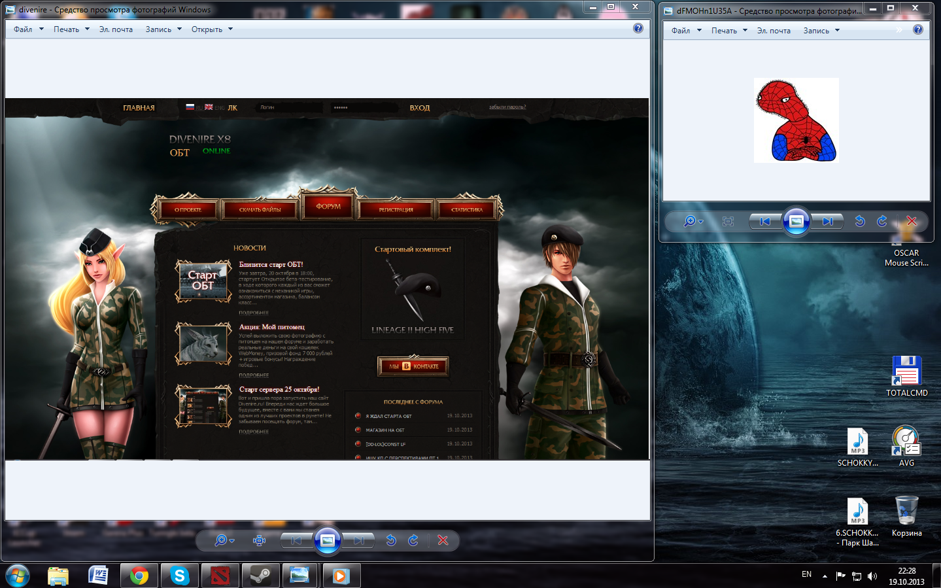Delete the divenire image with red X
Viewport: 941px width, 588px height.
point(443,540)
